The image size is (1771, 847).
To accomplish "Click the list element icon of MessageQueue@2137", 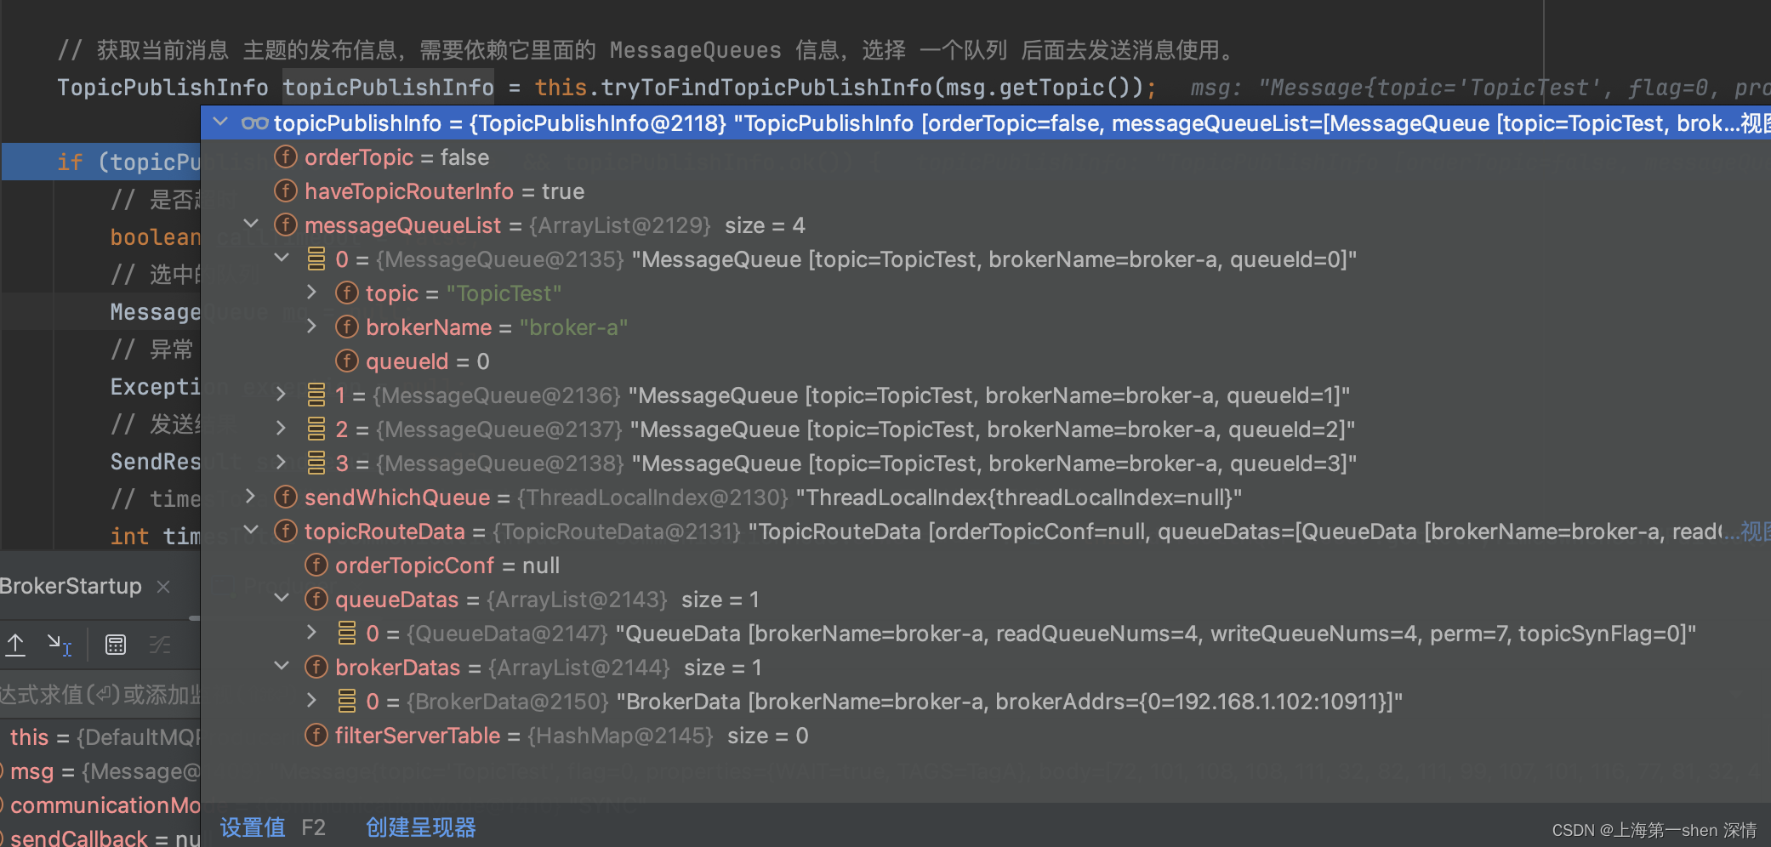I will click(x=316, y=429).
